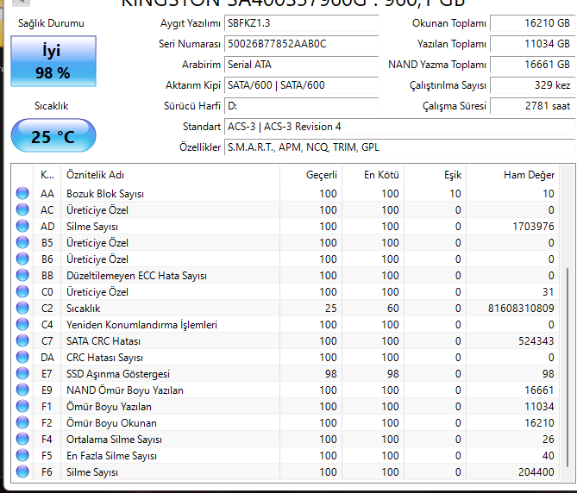Viewport: 577px width, 493px height.
Task: Click the Öznitelik Adı column header
Action: [x=171, y=175]
